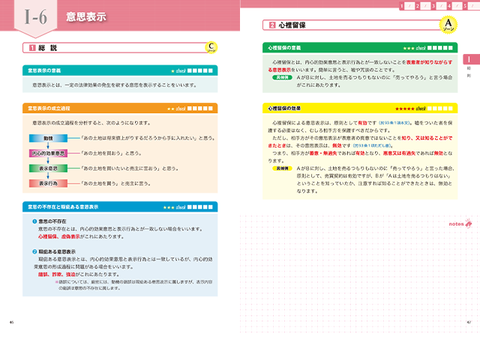Click the blue 意思の不存在と瑕疵ある意思表示 header

pos(120,207)
